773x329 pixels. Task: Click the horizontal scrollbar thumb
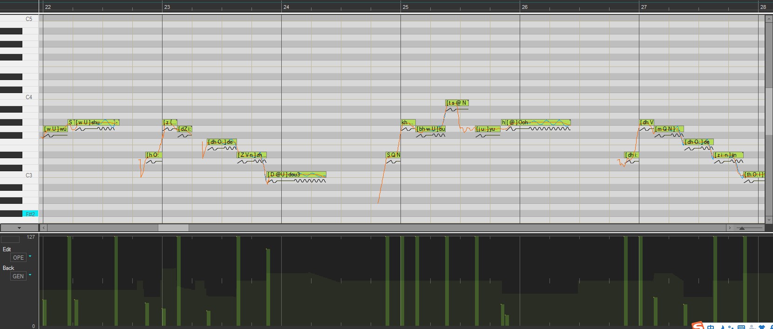coord(173,228)
